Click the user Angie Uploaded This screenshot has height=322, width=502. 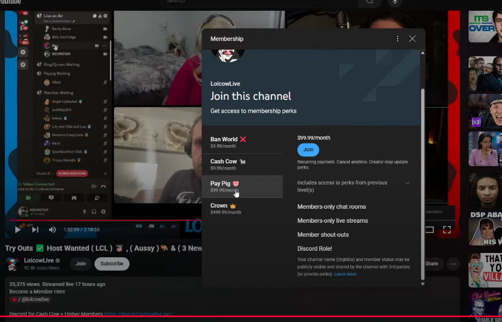tap(64, 102)
